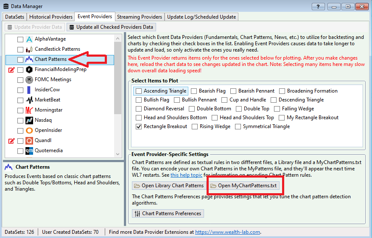Open the Historical Providers tab
Viewport: 372px width, 238px height.
51,17
